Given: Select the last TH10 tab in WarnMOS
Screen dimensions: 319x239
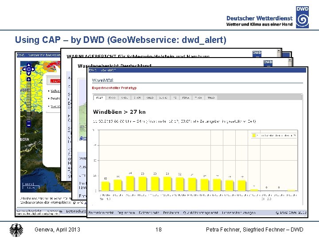Looking at the screenshot, I should (211, 98).
